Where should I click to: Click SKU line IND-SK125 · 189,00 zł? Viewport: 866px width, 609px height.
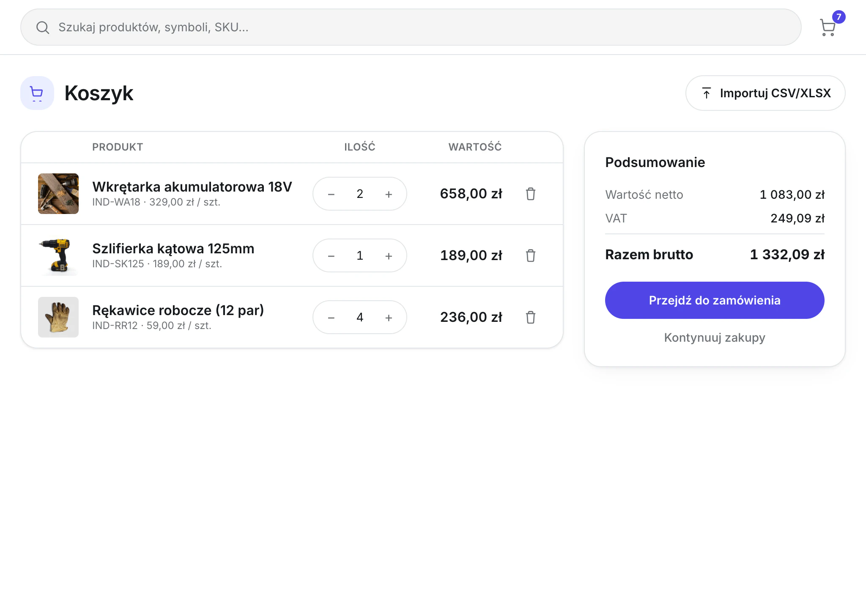point(157,264)
